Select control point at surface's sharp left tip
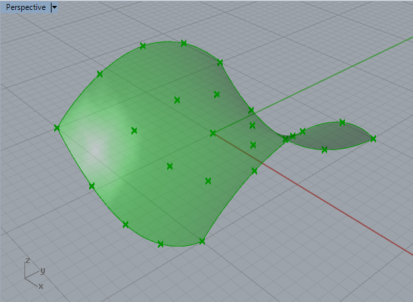The width and height of the screenshot is (413, 302). (57, 128)
